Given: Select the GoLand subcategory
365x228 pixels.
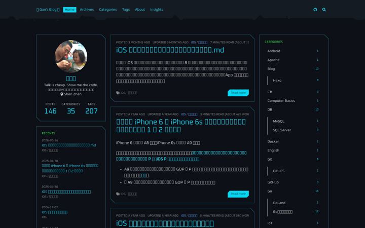Looking at the screenshot, I should (297, 203).
